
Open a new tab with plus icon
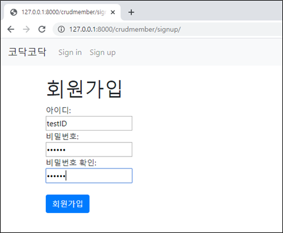coord(131,12)
